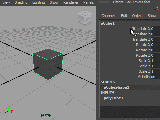The width and height of the screenshot is (160, 120).
Task: Click the Rotate Y value field
Action: [x=155, y=50]
